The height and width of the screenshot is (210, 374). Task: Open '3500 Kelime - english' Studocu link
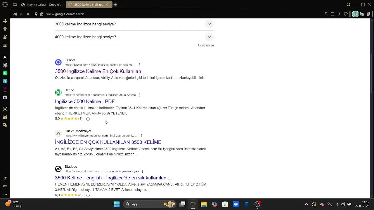tap(113, 178)
